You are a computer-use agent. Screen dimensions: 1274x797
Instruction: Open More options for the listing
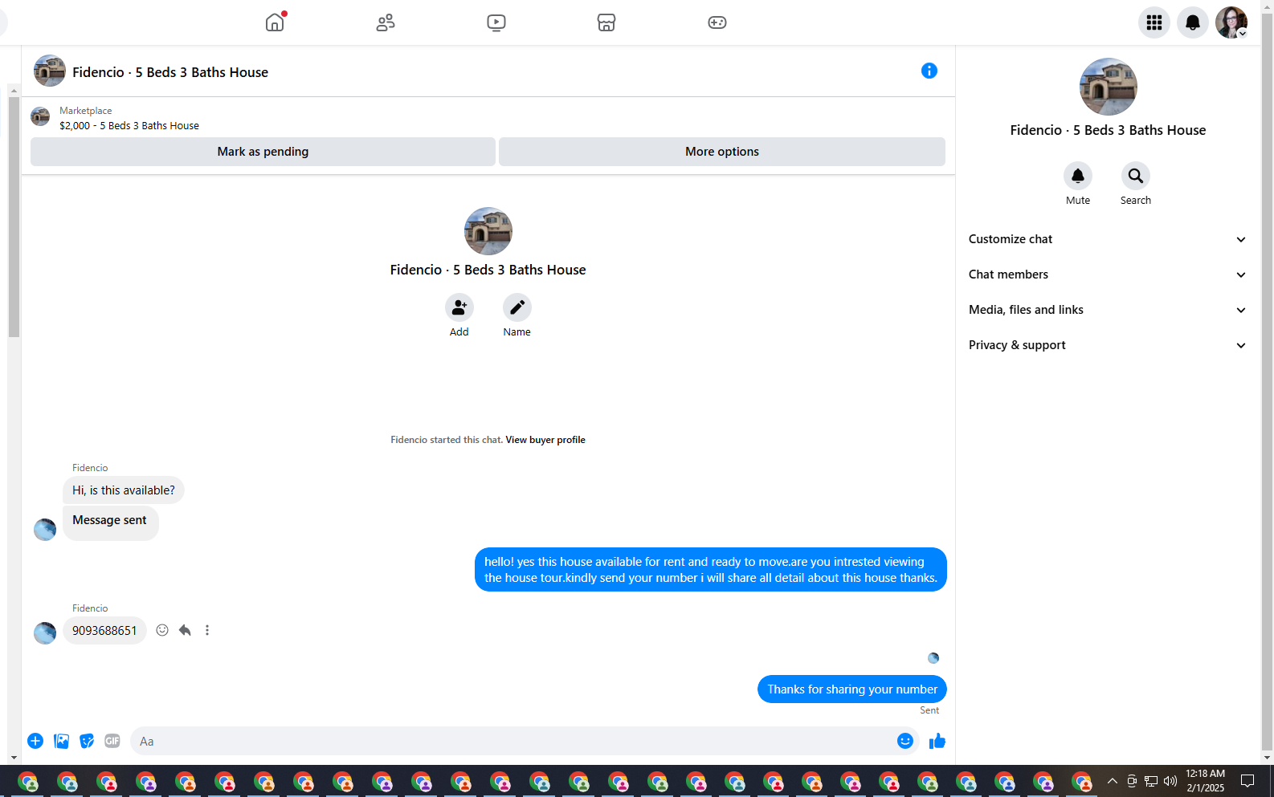(x=722, y=152)
